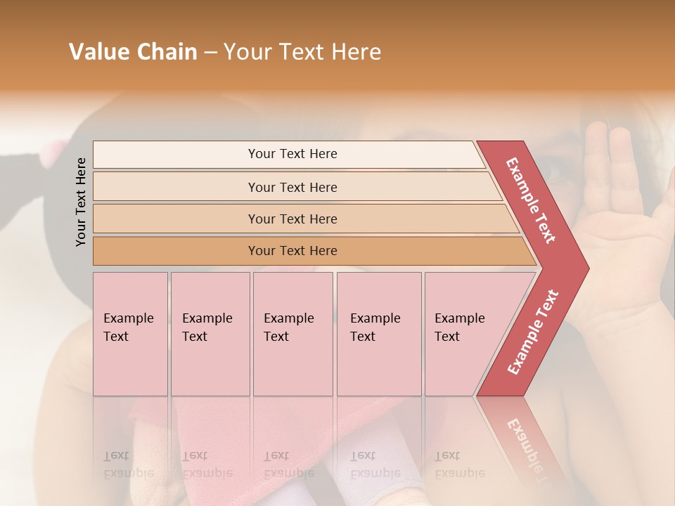Click the topmost lightest "Your Text Here" bar
The image size is (675, 506).
pos(292,154)
